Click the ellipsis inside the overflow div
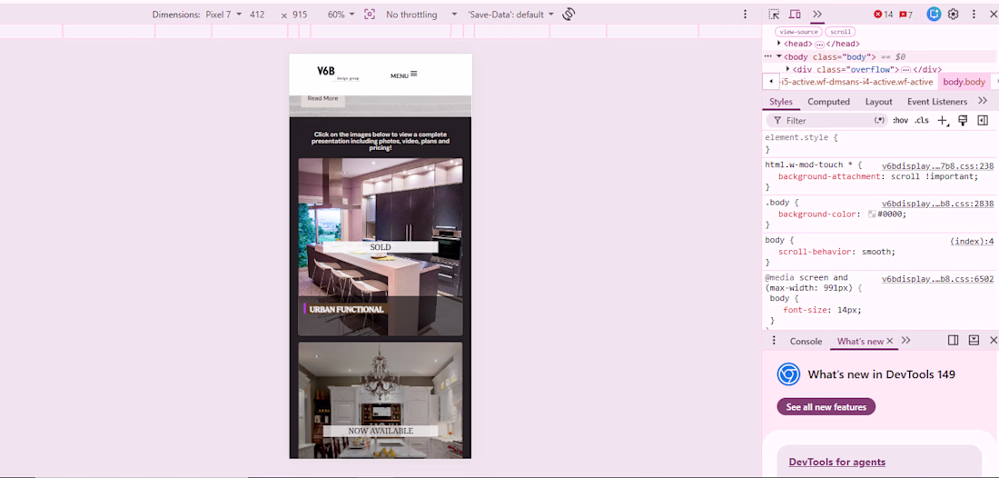Screen dimensions: 999x478 tap(906, 70)
